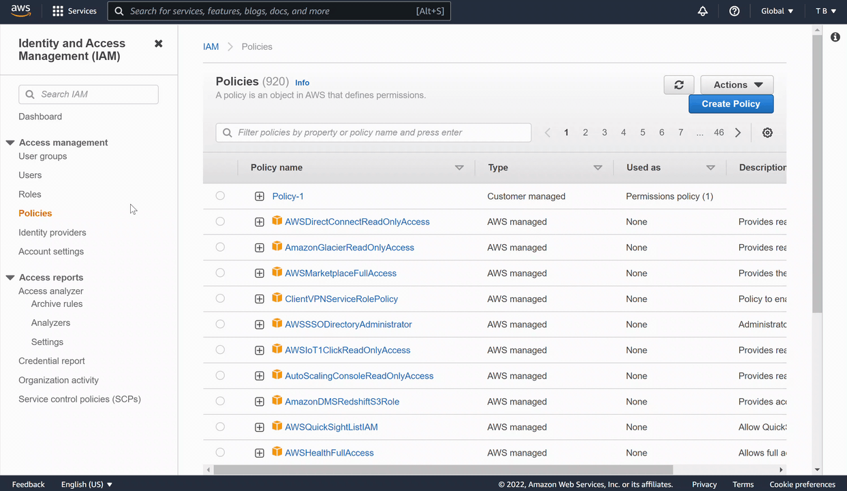Open the notifications bell
This screenshot has height=491, width=847.
(703, 11)
